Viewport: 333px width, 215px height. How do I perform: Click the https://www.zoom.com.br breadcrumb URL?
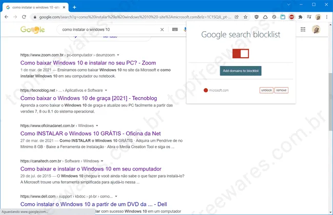click(x=42, y=55)
